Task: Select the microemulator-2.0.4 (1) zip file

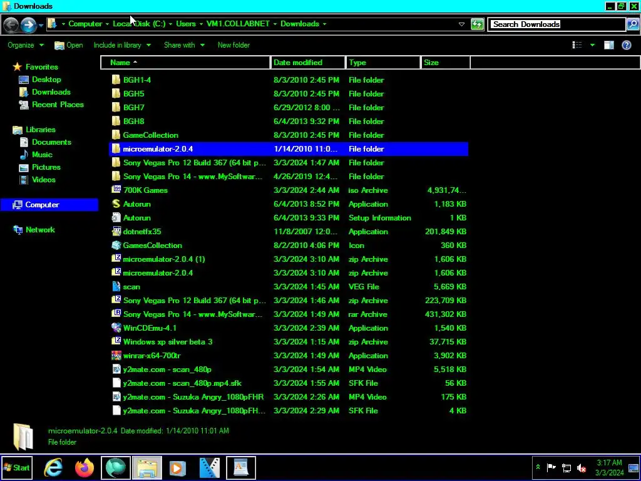Action: 289,259
